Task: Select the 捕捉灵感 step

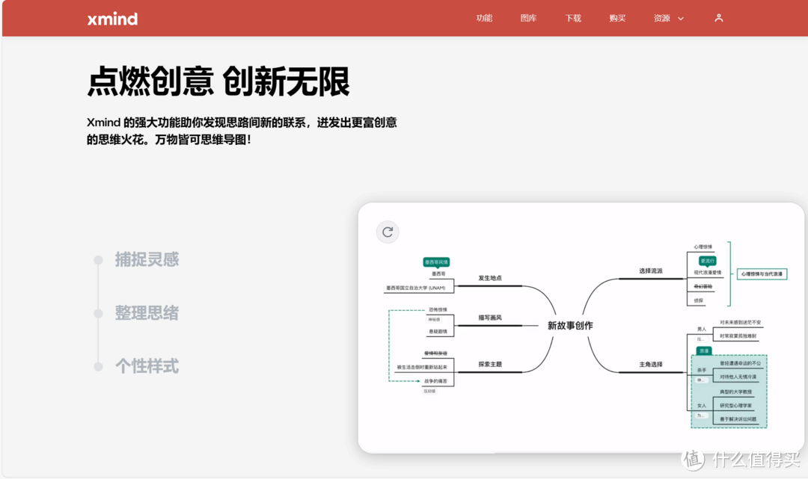Action: tap(147, 259)
